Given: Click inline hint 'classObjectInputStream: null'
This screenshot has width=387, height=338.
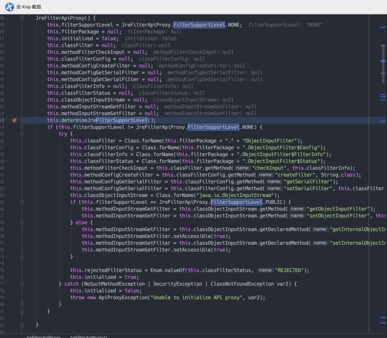Looking at the screenshot, I should pyautogui.click(x=193, y=100).
